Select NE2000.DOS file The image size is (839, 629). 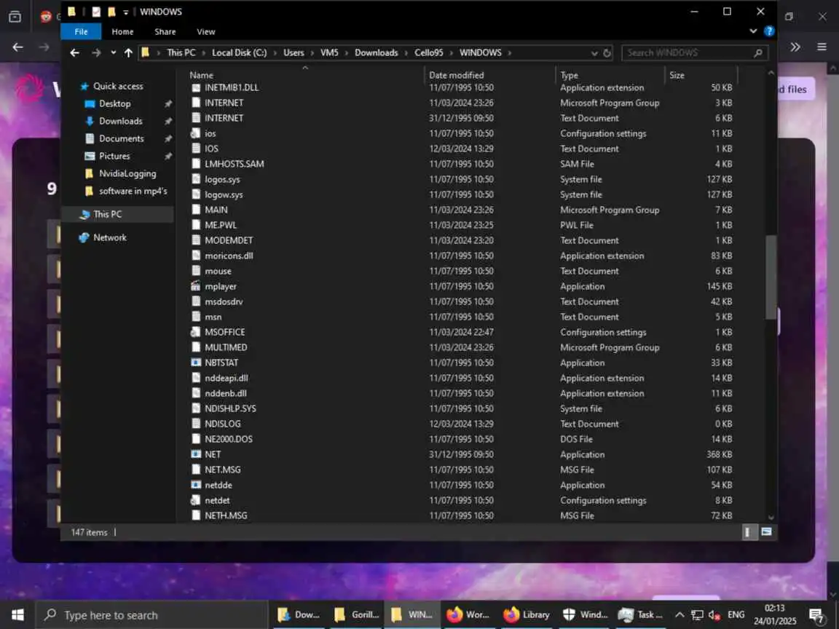[x=229, y=439]
